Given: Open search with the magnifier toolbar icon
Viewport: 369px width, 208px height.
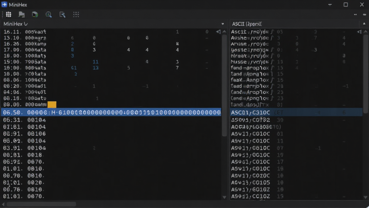Looking at the screenshot, I should [49, 14].
